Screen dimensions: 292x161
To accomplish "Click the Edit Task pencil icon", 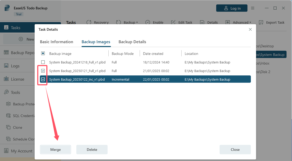I will coord(173,22).
